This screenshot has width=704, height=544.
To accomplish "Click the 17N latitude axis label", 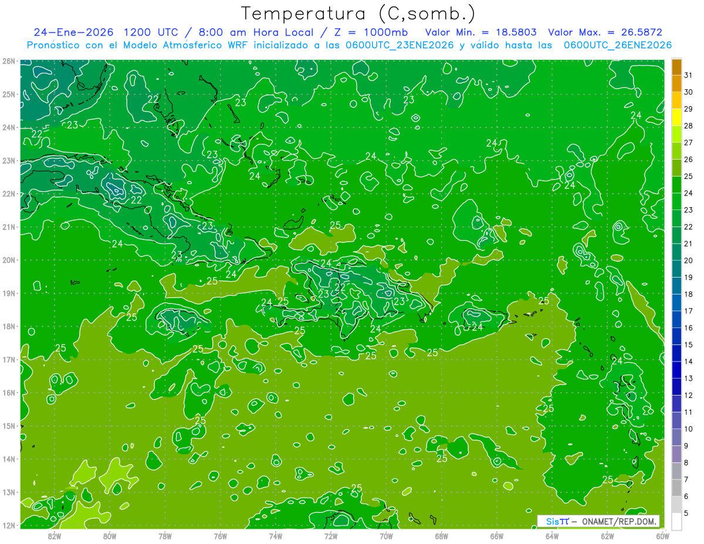I will coord(8,359).
